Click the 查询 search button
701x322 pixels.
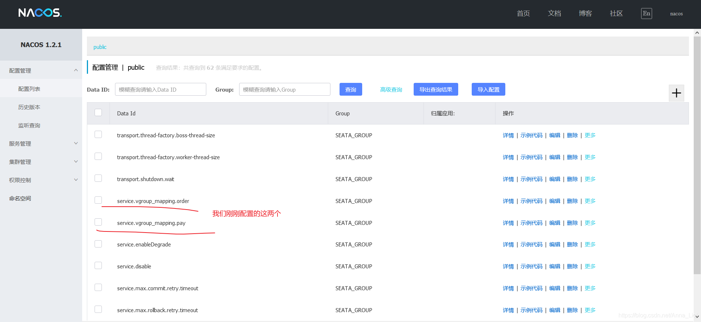tap(351, 89)
